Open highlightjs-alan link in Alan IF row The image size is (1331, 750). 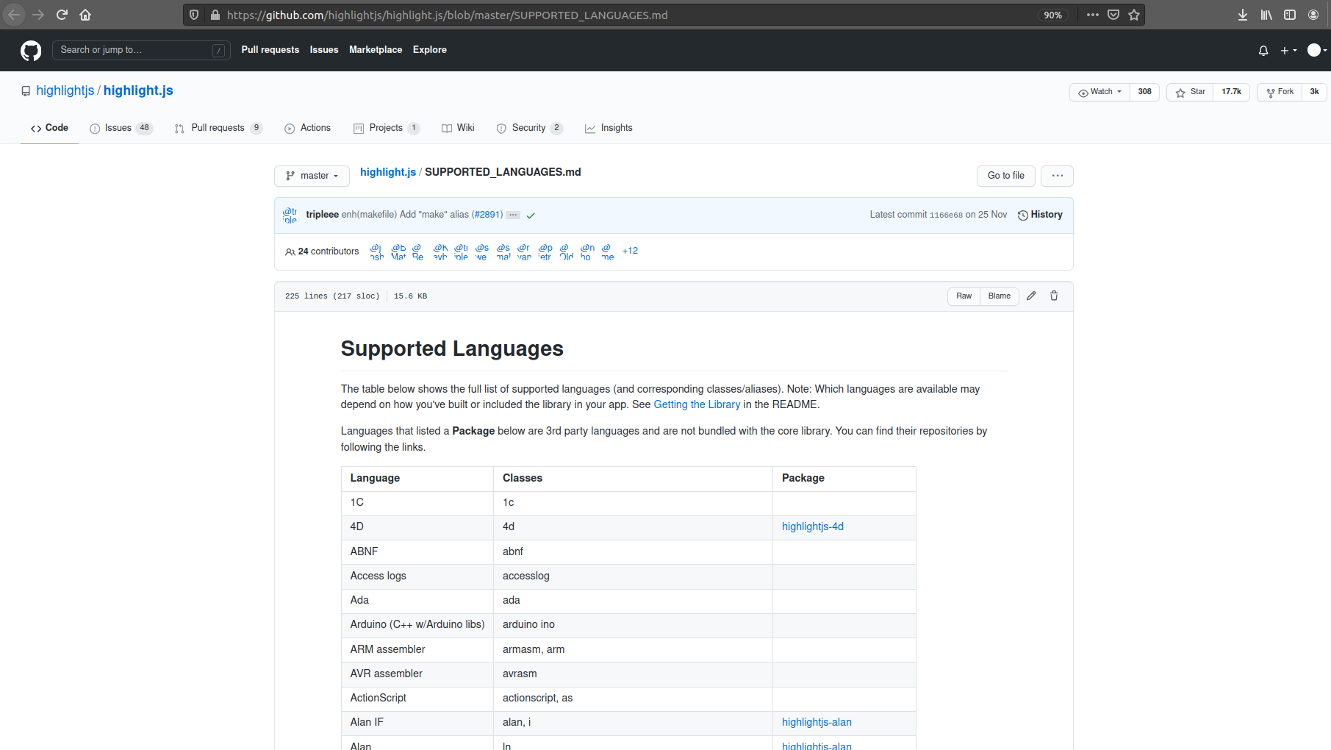[817, 722]
